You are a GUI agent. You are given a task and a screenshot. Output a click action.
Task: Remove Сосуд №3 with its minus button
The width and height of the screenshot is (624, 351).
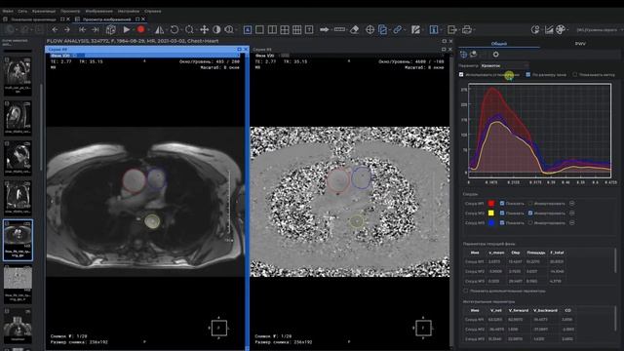(x=572, y=223)
